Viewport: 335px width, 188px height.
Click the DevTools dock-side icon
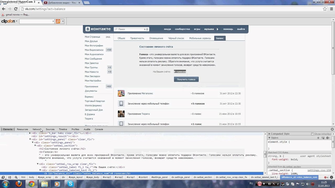(3, 177)
